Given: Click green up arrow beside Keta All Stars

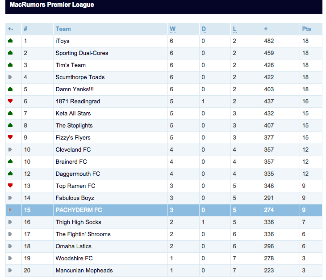Looking at the screenshot, I should (x=10, y=113).
